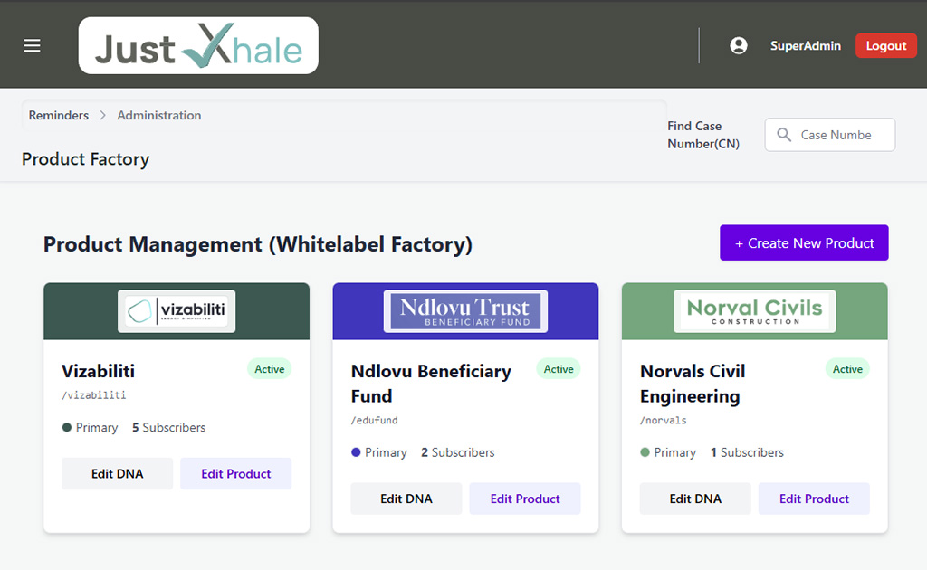Click the search magnifier icon
Screen dimensions: 927x570
click(x=784, y=135)
